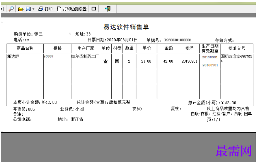
Task: Click 总计金额(小写):¥42.00
Action: click(x=212, y=103)
